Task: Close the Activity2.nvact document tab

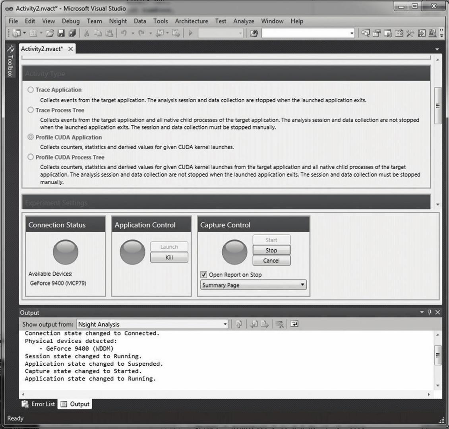Action: pos(70,49)
